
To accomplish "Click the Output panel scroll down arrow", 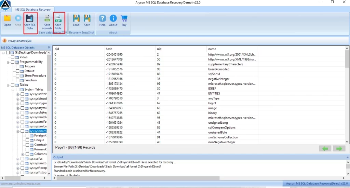I will coord(347,174).
